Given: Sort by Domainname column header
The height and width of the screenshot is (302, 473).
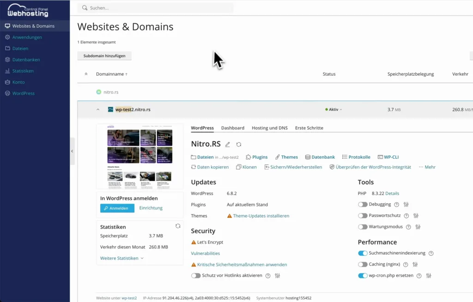Looking at the screenshot, I should [112, 74].
